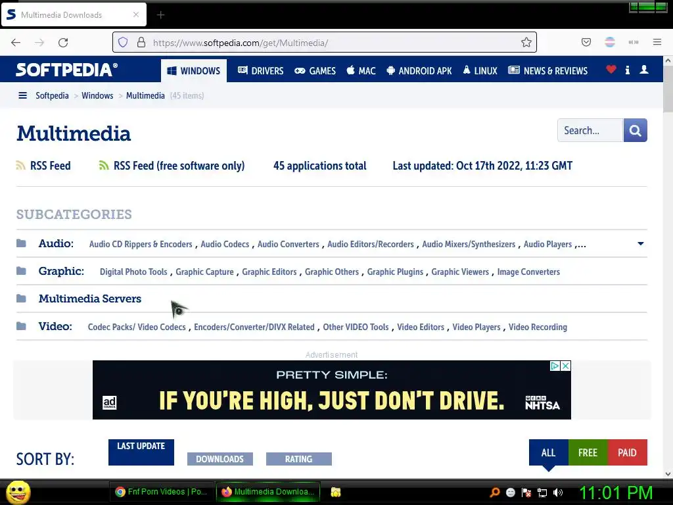Open breadcrumb hamburger menu icon
Screen dimensions: 673x505
click(23, 95)
